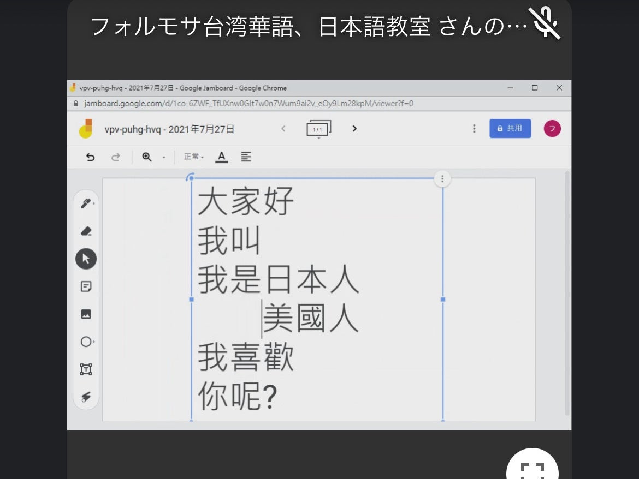The image size is (639, 479).
Task: Open the Jam three-dot more menu
Action: pos(474,129)
